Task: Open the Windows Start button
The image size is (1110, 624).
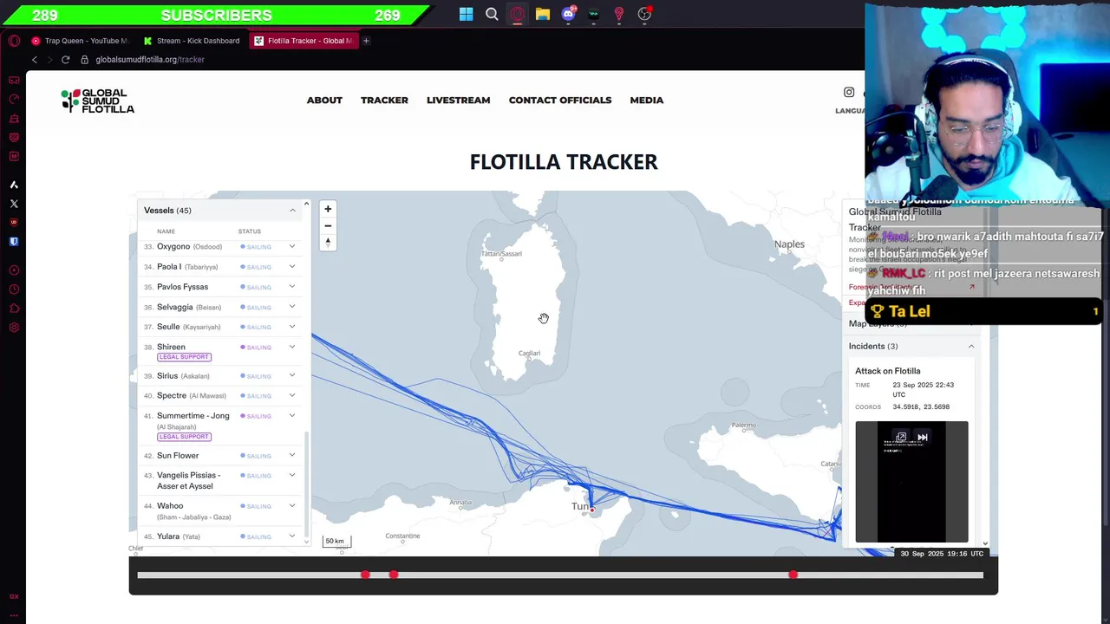Action: 467,14
